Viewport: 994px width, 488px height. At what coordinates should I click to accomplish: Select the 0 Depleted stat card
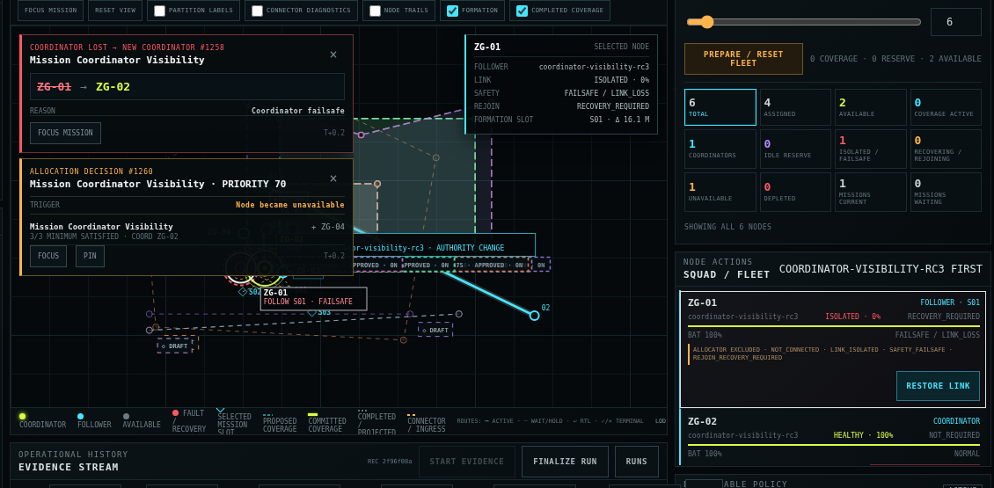[x=795, y=192]
